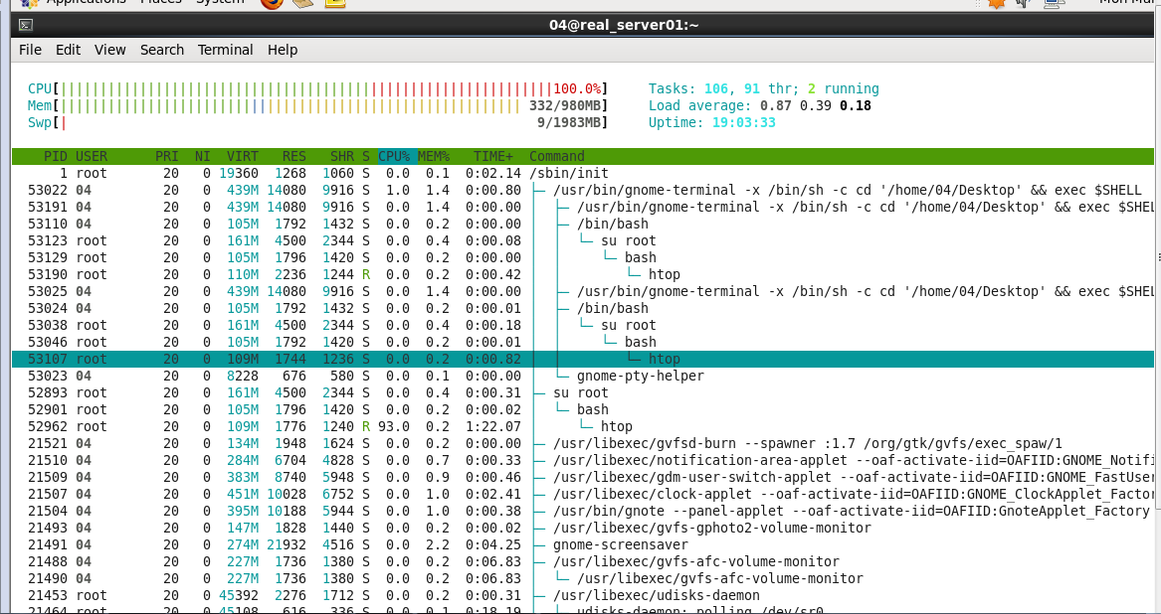Viewport: 1161px width, 614px height.
Task: Click the network computers tray icon
Action: click(x=1054, y=2)
